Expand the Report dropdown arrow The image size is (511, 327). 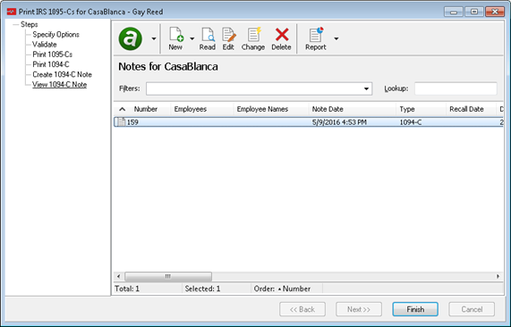tap(336, 38)
